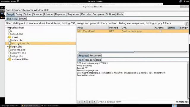
Task: Select the Request tab
Action: tap(83, 56)
